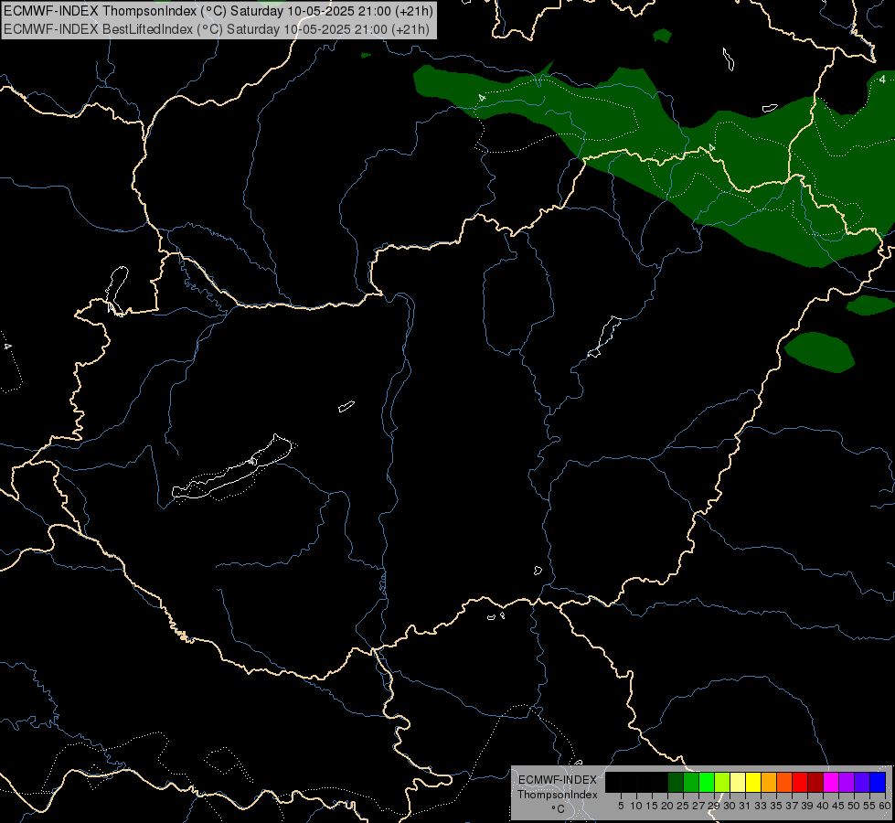Click the legend tick value 40
895x823 pixels.
[x=823, y=806]
